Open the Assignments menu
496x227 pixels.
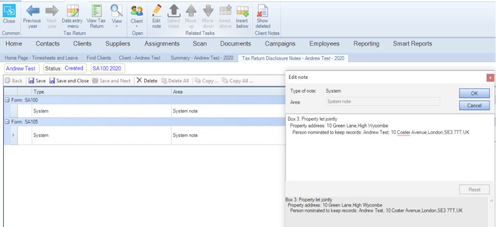pos(162,44)
